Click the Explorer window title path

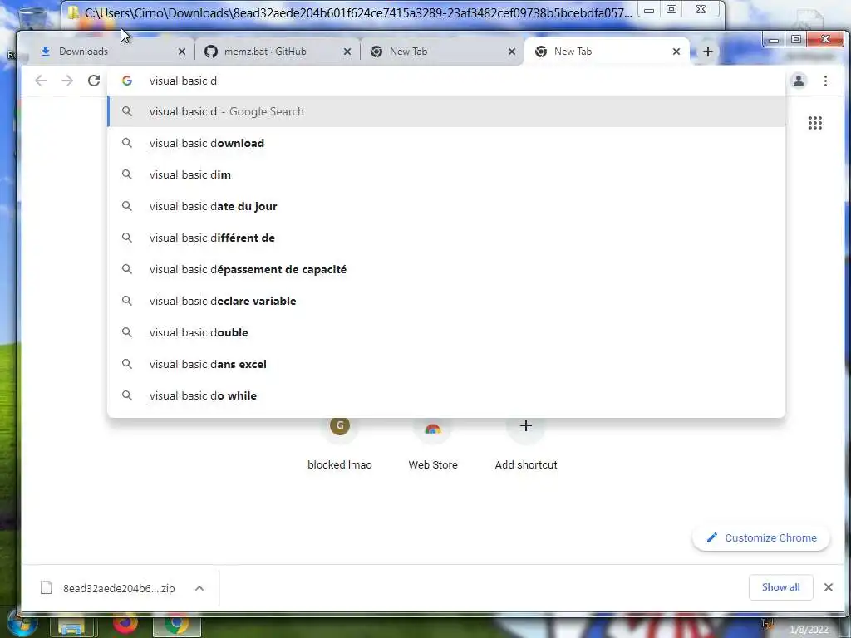click(358, 12)
